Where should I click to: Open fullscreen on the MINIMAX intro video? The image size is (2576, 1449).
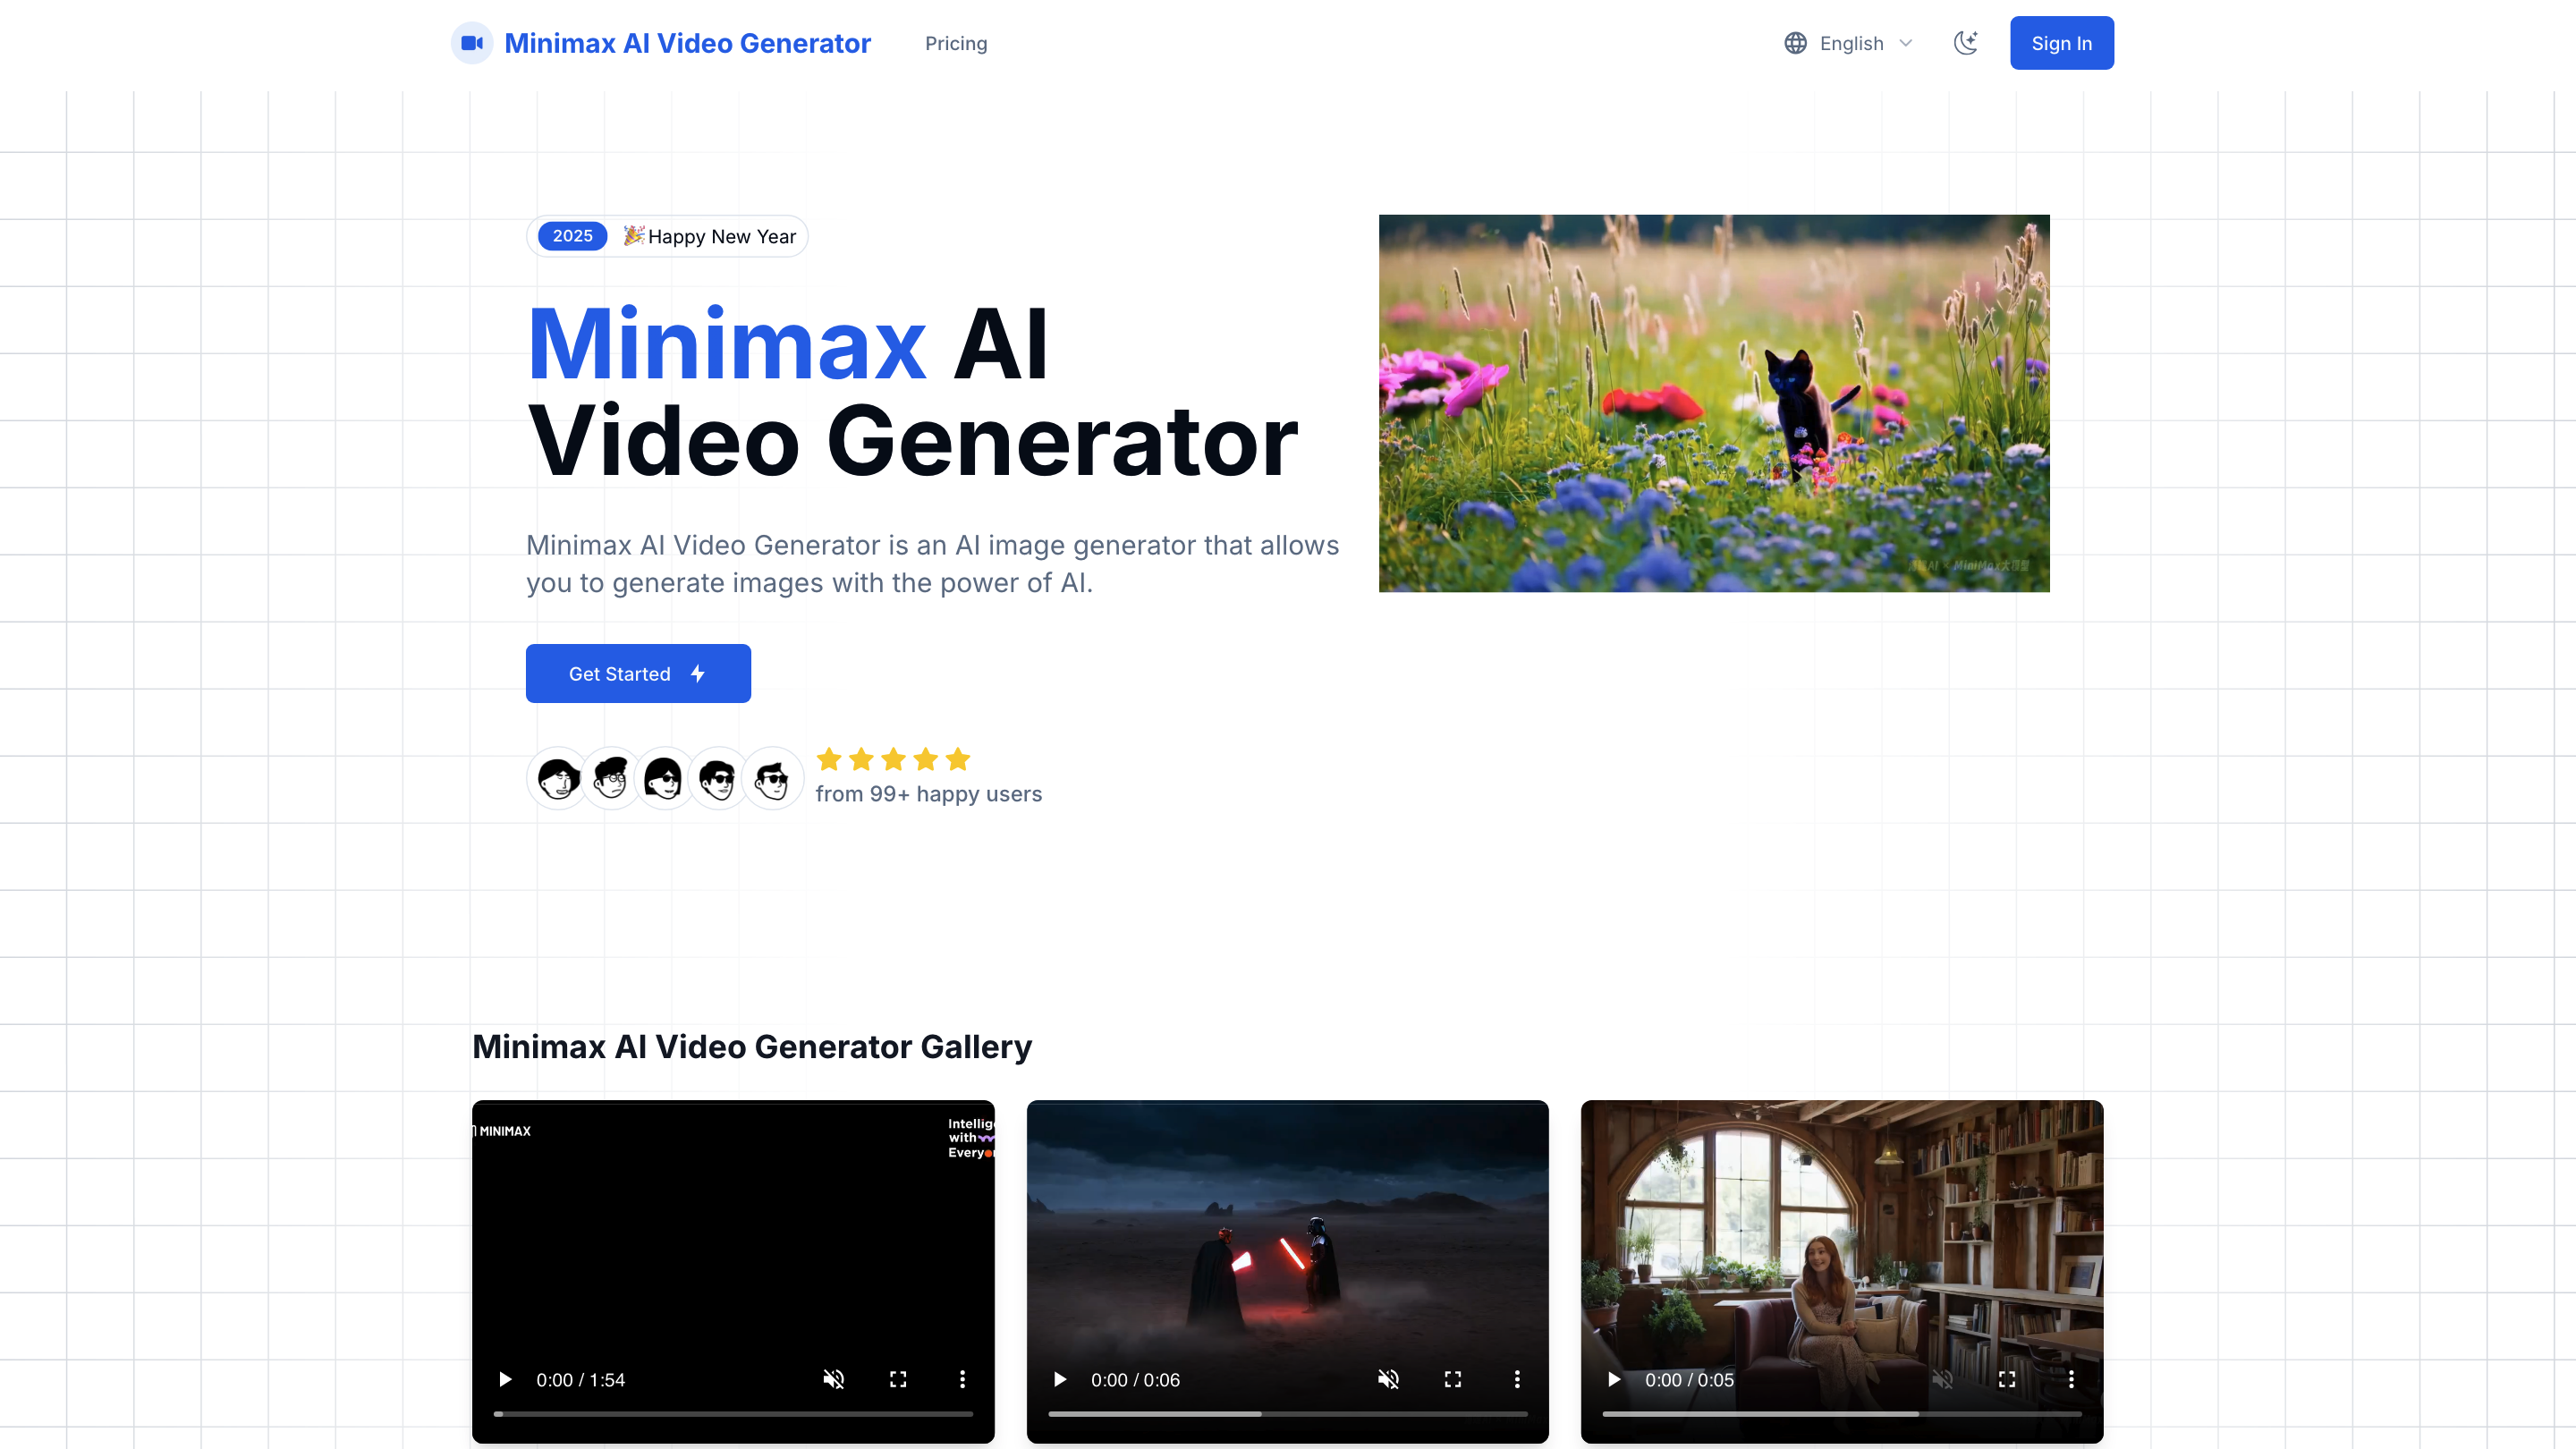[897, 1379]
